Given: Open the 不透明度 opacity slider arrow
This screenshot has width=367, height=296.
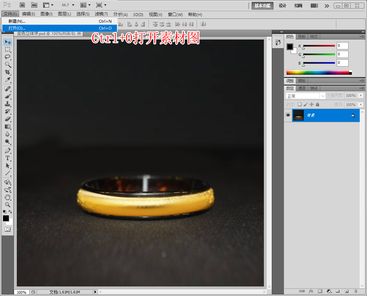Looking at the screenshot, I should [x=361, y=95].
